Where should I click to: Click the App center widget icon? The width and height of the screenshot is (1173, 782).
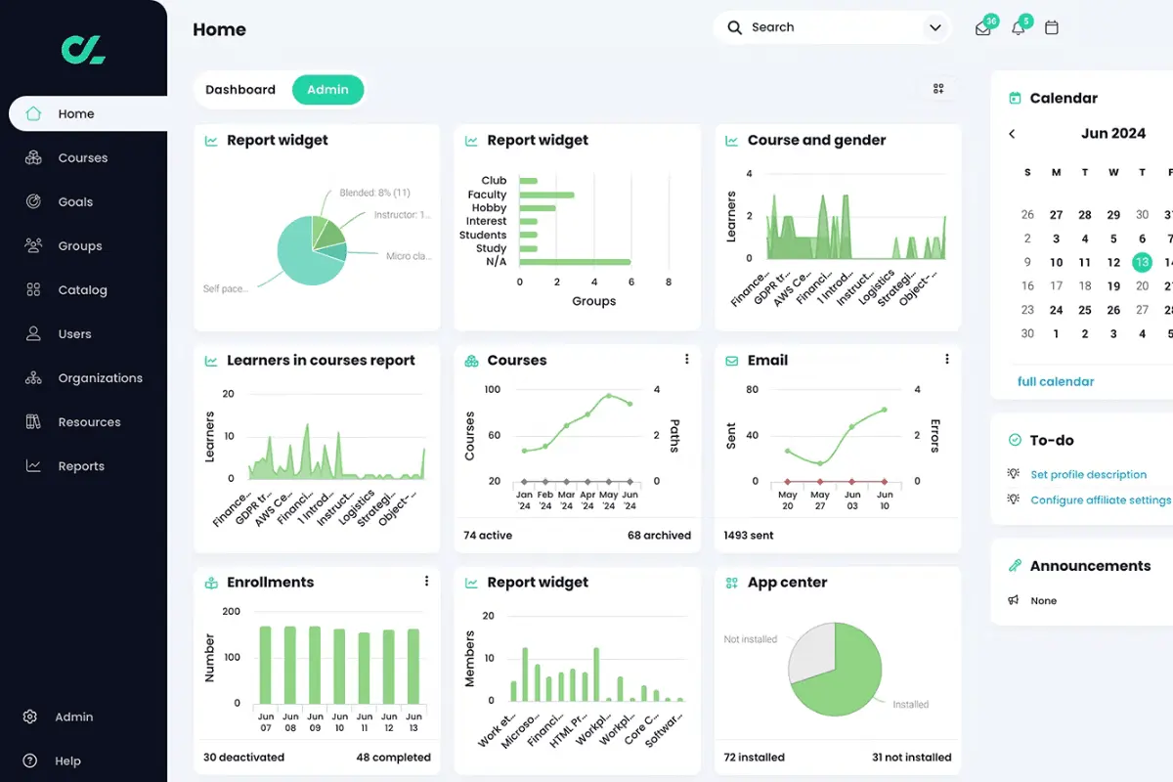[x=731, y=583]
